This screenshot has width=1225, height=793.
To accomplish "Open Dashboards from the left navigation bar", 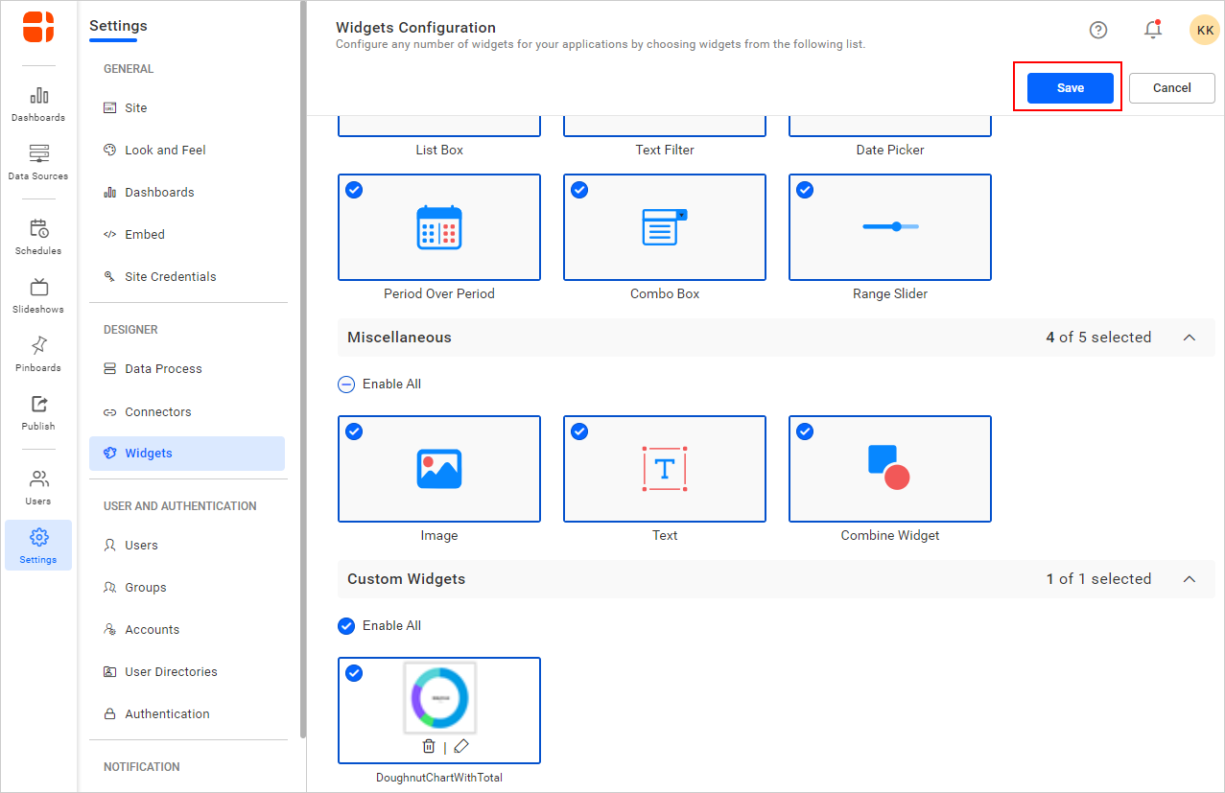I will pos(38,104).
